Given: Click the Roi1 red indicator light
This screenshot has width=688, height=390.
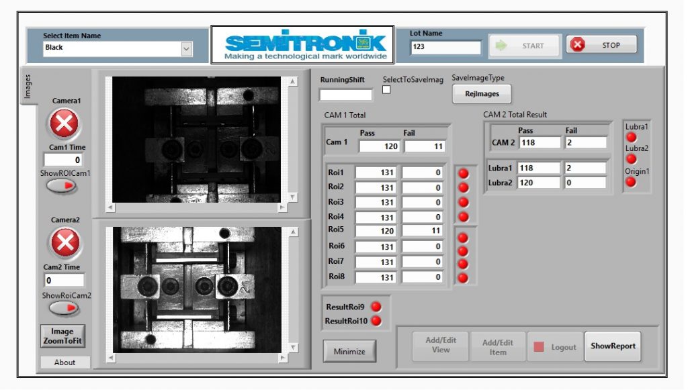Looking at the screenshot, I should tap(463, 173).
